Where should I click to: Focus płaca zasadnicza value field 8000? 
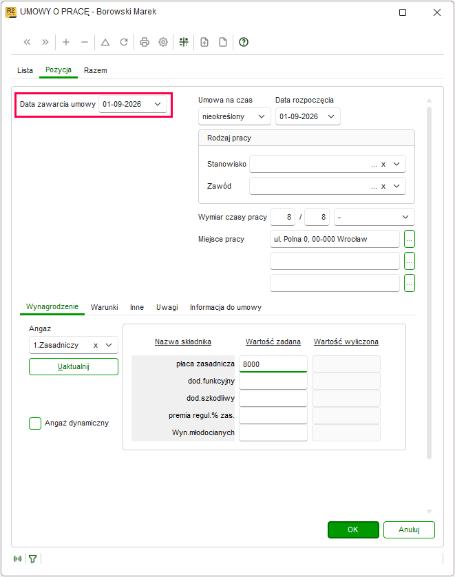coord(273,364)
